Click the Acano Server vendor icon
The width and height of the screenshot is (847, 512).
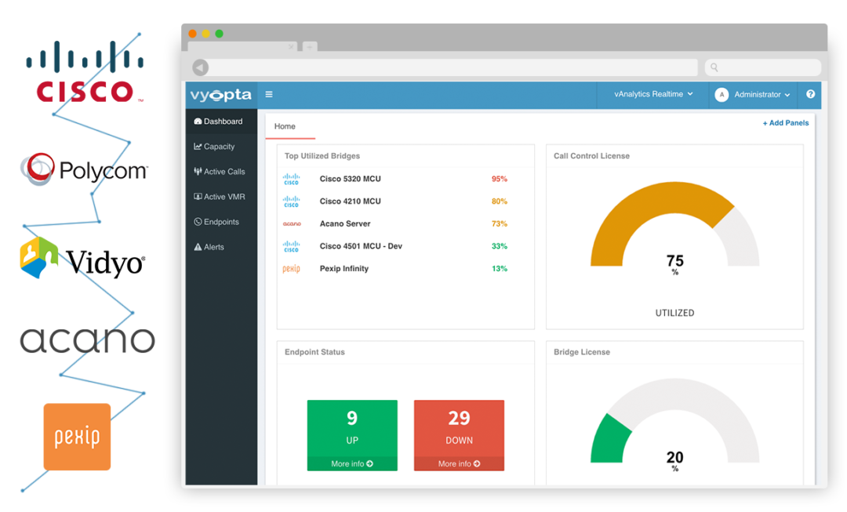(x=291, y=223)
